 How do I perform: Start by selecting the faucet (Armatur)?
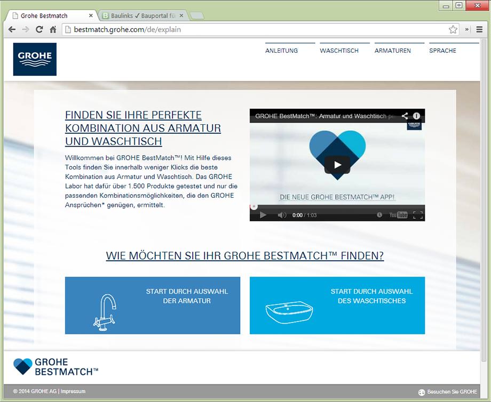(x=153, y=305)
